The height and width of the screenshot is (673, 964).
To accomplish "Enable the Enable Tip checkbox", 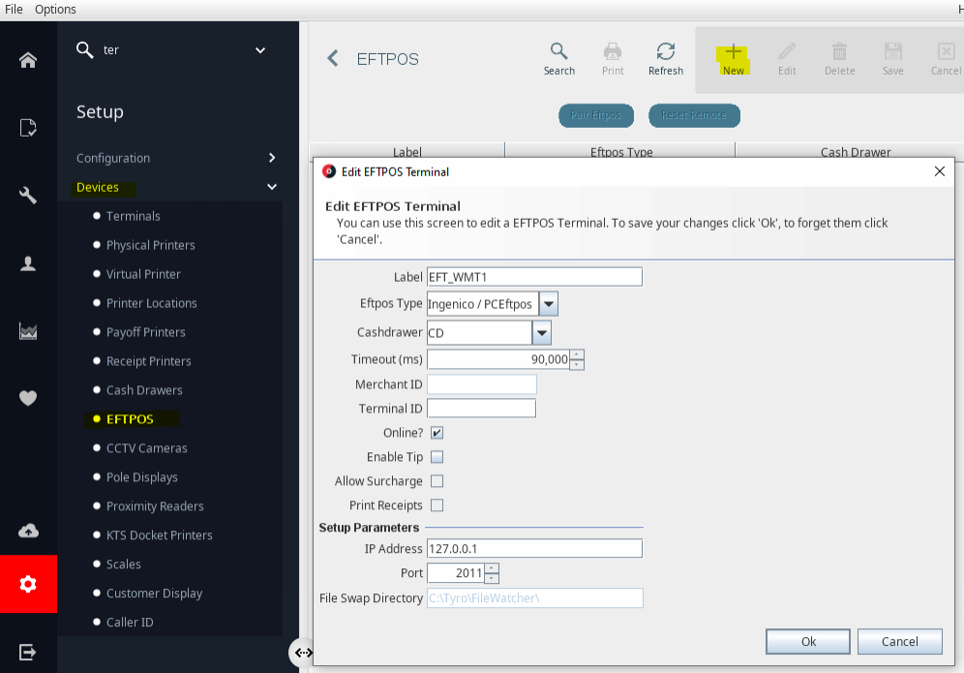I will coord(437,457).
